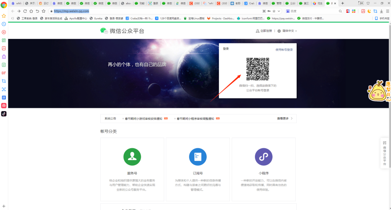The image size is (391, 210).
Task: Open sidebar green QR grid icon
Action: [4, 40]
